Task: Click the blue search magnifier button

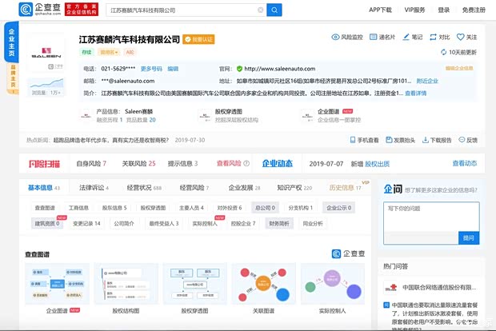Action: 274,10
